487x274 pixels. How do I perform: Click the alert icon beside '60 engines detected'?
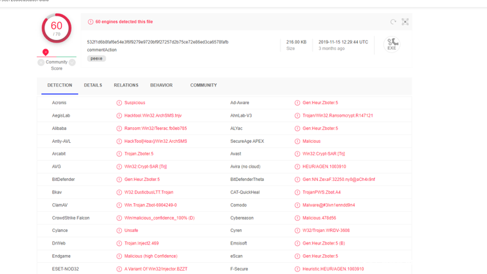[x=90, y=22]
